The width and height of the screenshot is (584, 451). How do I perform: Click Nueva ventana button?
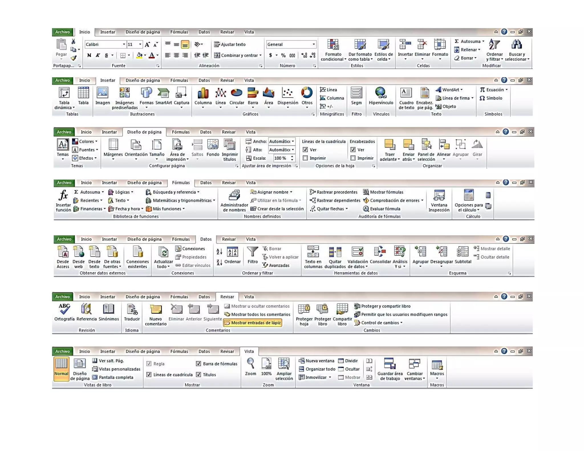tap(317, 361)
